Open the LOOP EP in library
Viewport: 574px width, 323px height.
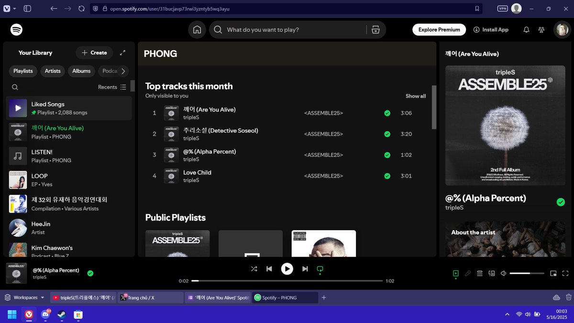[69, 180]
